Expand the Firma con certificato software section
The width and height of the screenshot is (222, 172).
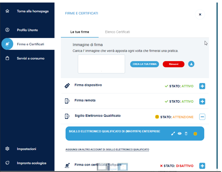[x=202, y=166]
